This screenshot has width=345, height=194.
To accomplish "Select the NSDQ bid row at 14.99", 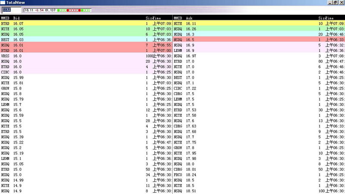I will [86, 180].
